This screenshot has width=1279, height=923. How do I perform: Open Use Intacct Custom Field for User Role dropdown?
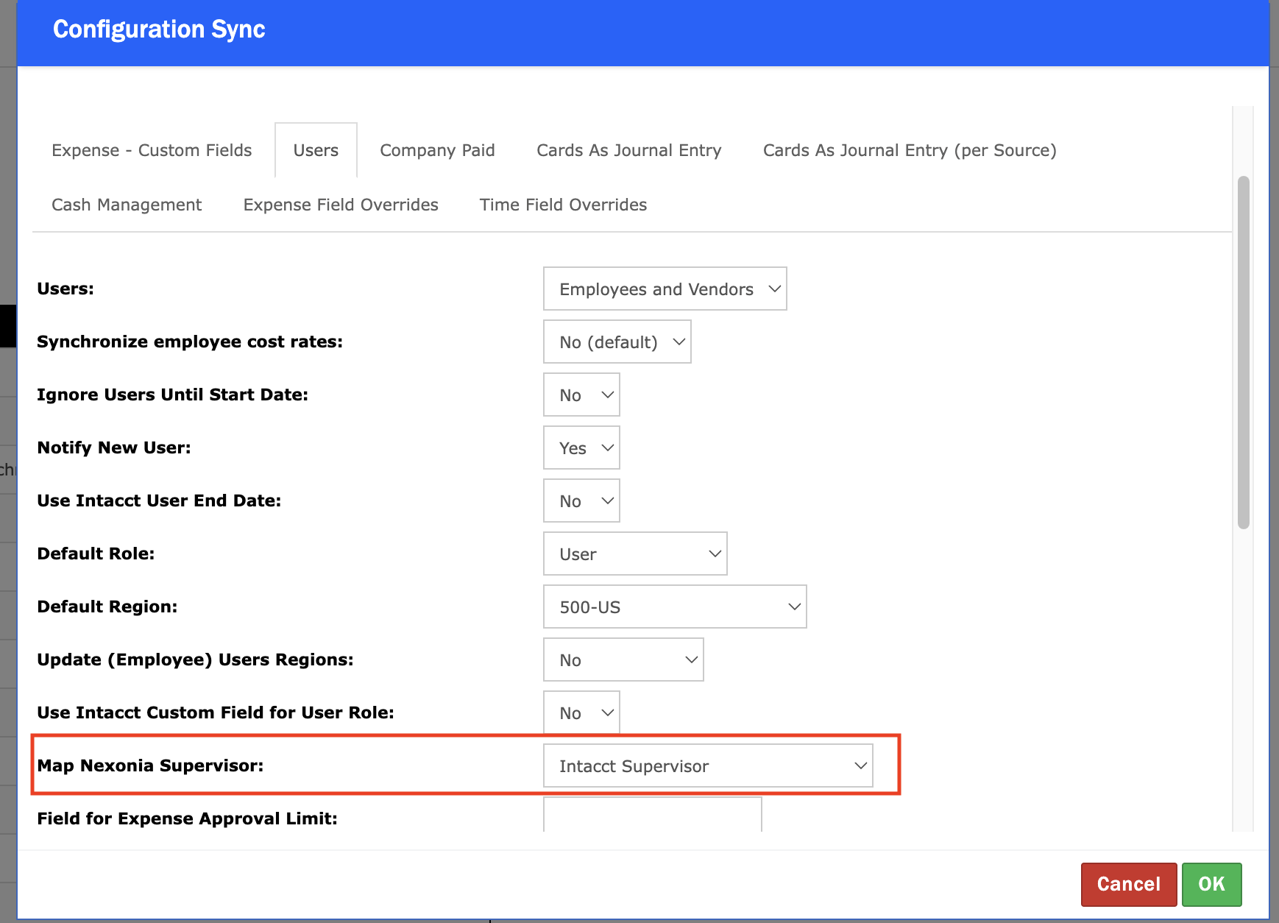pyautogui.click(x=581, y=712)
